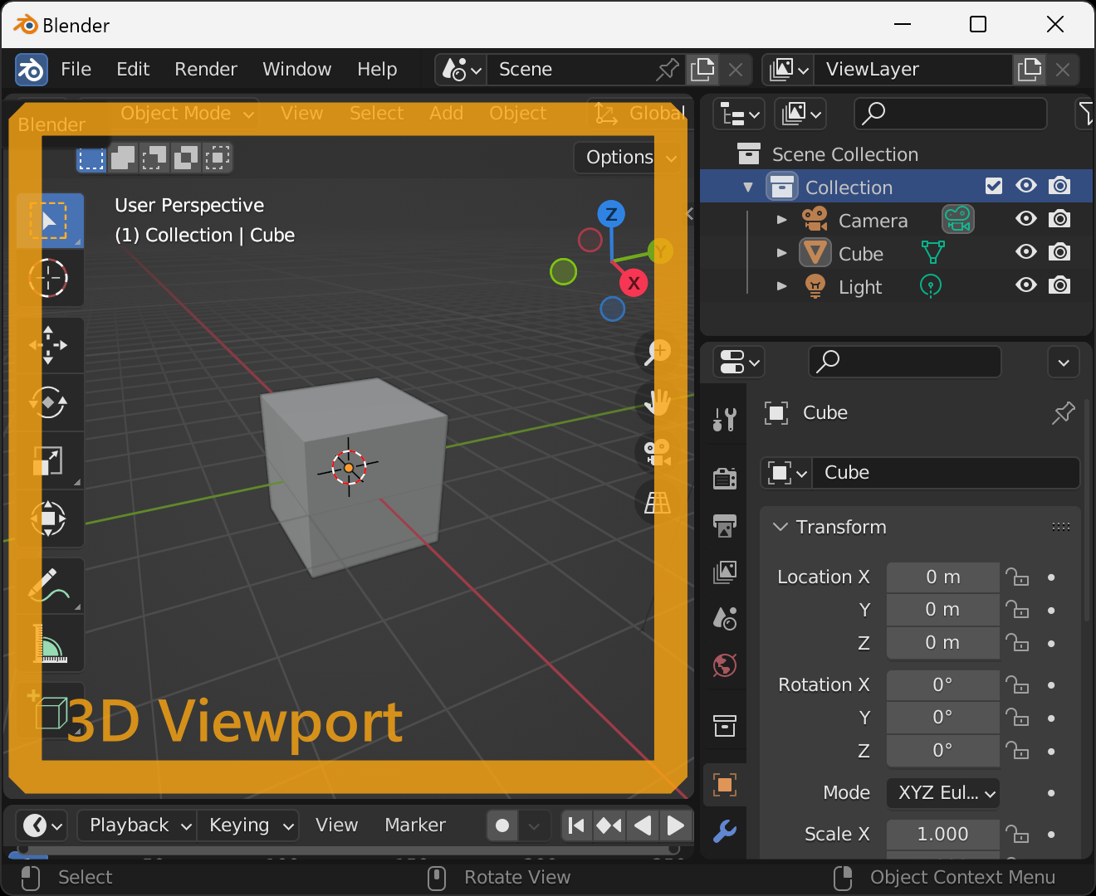
Task: Click the Light data bulb icon in outliner
Action: click(x=931, y=286)
